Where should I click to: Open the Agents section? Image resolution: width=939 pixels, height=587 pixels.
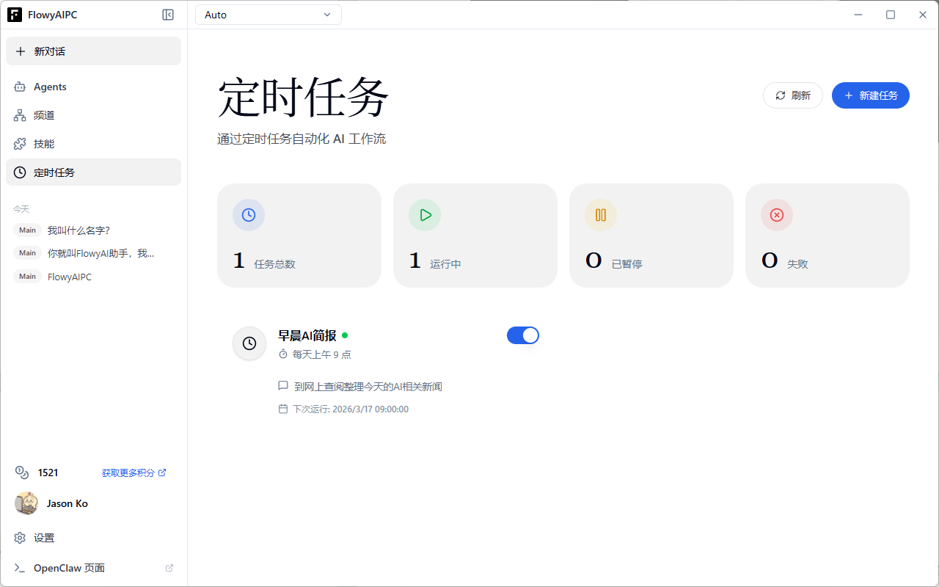tap(50, 87)
